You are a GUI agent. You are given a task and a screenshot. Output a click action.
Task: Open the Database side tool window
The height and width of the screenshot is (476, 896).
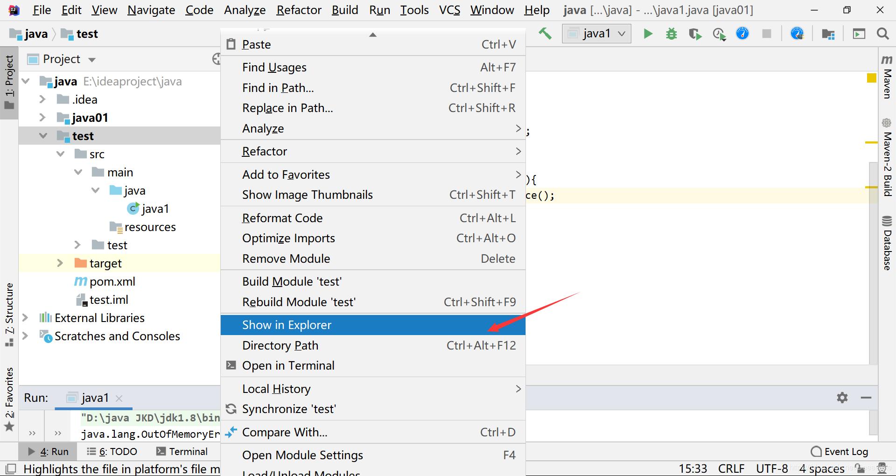(887, 243)
